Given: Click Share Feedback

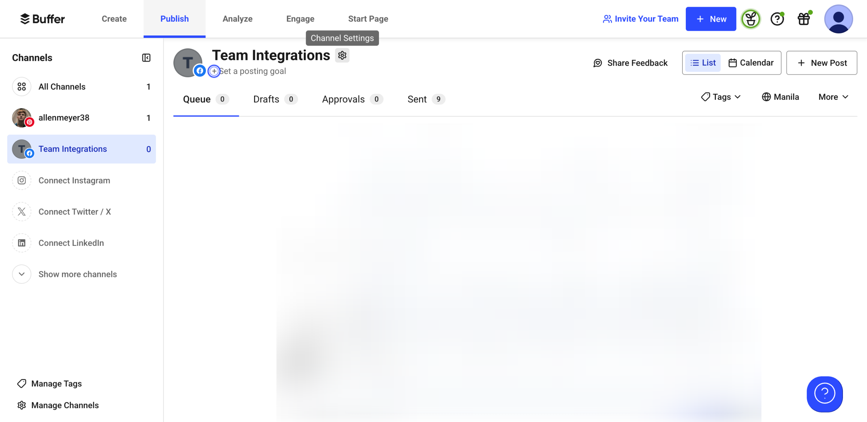Looking at the screenshot, I should [x=630, y=63].
